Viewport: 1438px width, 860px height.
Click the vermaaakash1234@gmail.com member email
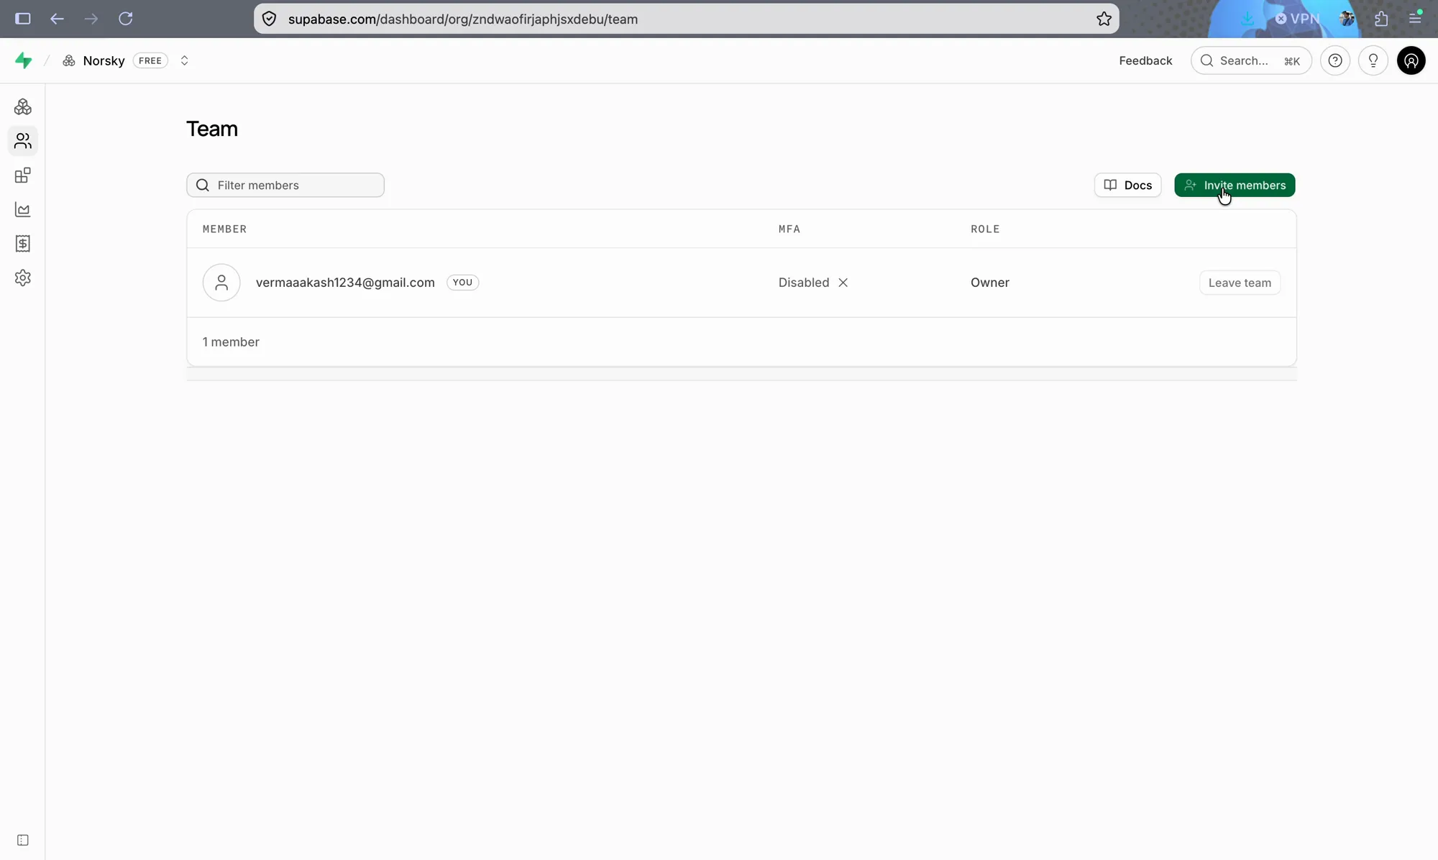point(345,283)
